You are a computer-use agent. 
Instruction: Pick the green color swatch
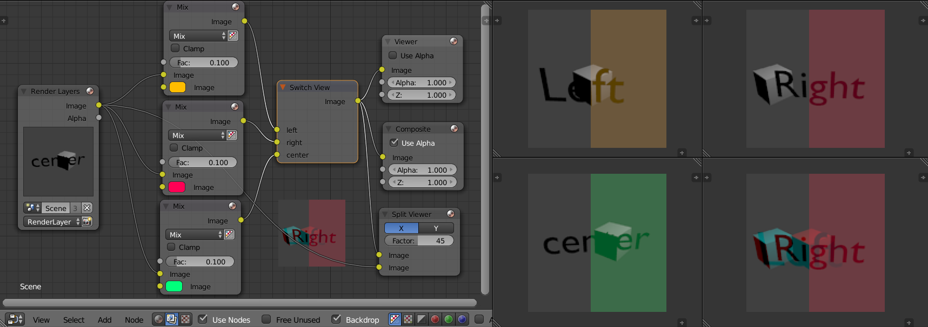coord(174,287)
